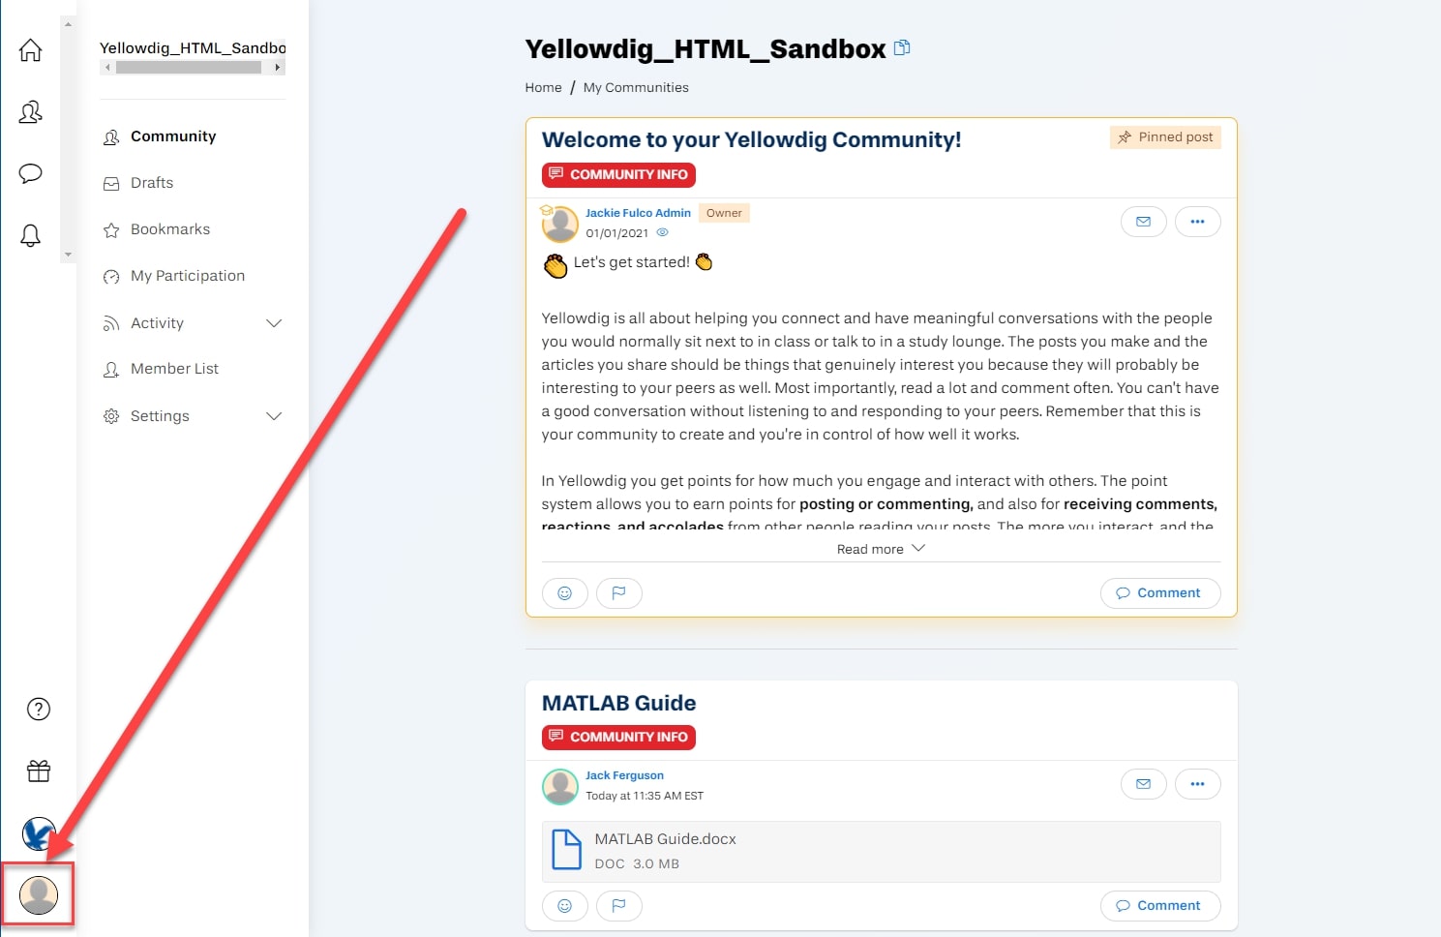Open the gift rewards icon
Screen dimensions: 1441x937
tap(39, 771)
